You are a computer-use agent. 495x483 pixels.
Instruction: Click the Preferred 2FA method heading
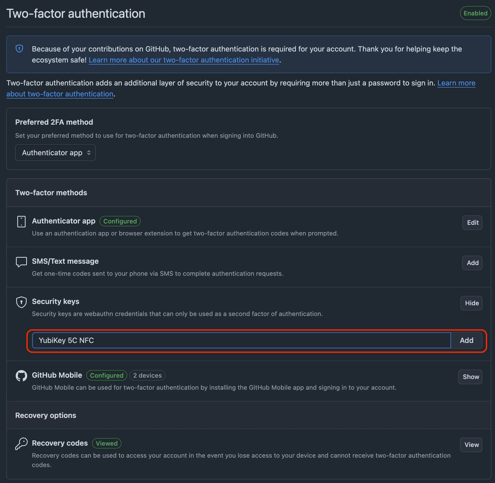pyautogui.click(x=54, y=122)
